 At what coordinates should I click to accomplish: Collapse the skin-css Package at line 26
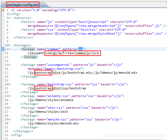[10, 108]
